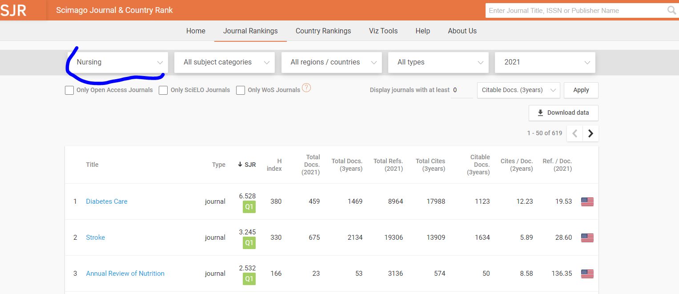Click Q1 badge in Stroke row
Screen dimensions: 679x294
pos(249,243)
